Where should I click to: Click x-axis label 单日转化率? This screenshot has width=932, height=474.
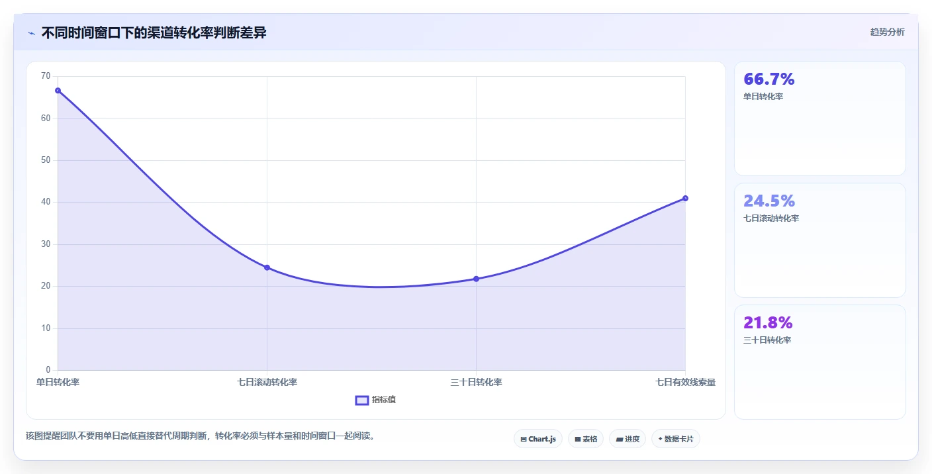58,383
